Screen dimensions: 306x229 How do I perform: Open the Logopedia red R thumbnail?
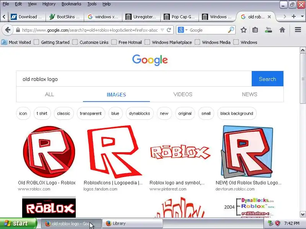coord(114,152)
